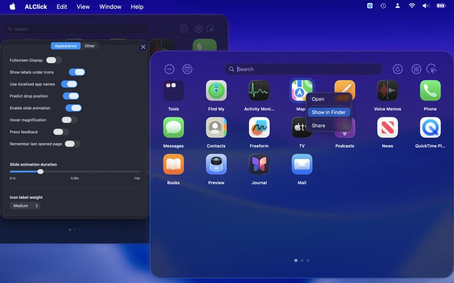Select Show in Finder menu item

click(329, 112)
